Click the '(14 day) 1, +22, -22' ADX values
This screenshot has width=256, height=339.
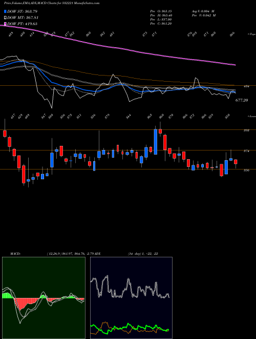[x=143, y=254]
